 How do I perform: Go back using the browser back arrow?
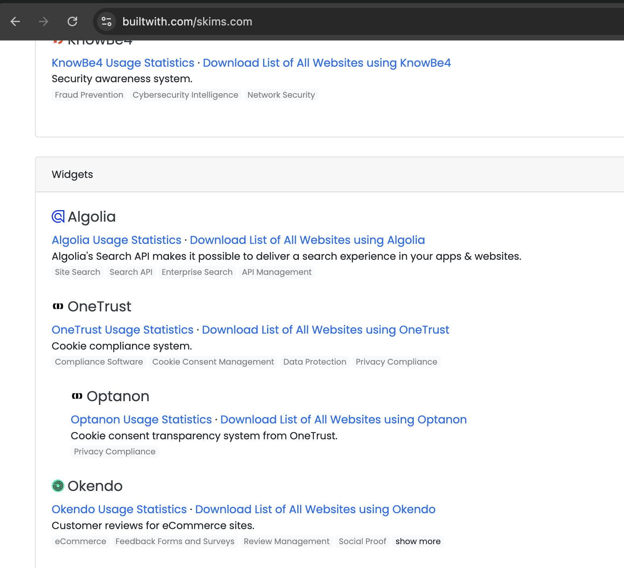click(x=15, y=21)
